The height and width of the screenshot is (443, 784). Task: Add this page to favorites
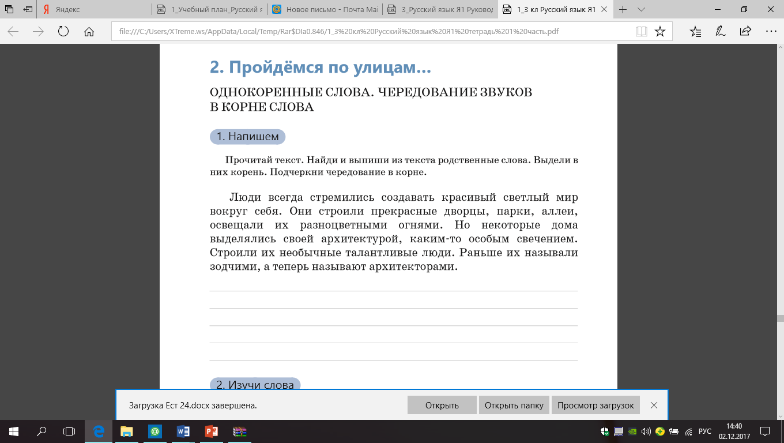pyautogui.click(x=661, y=32)
